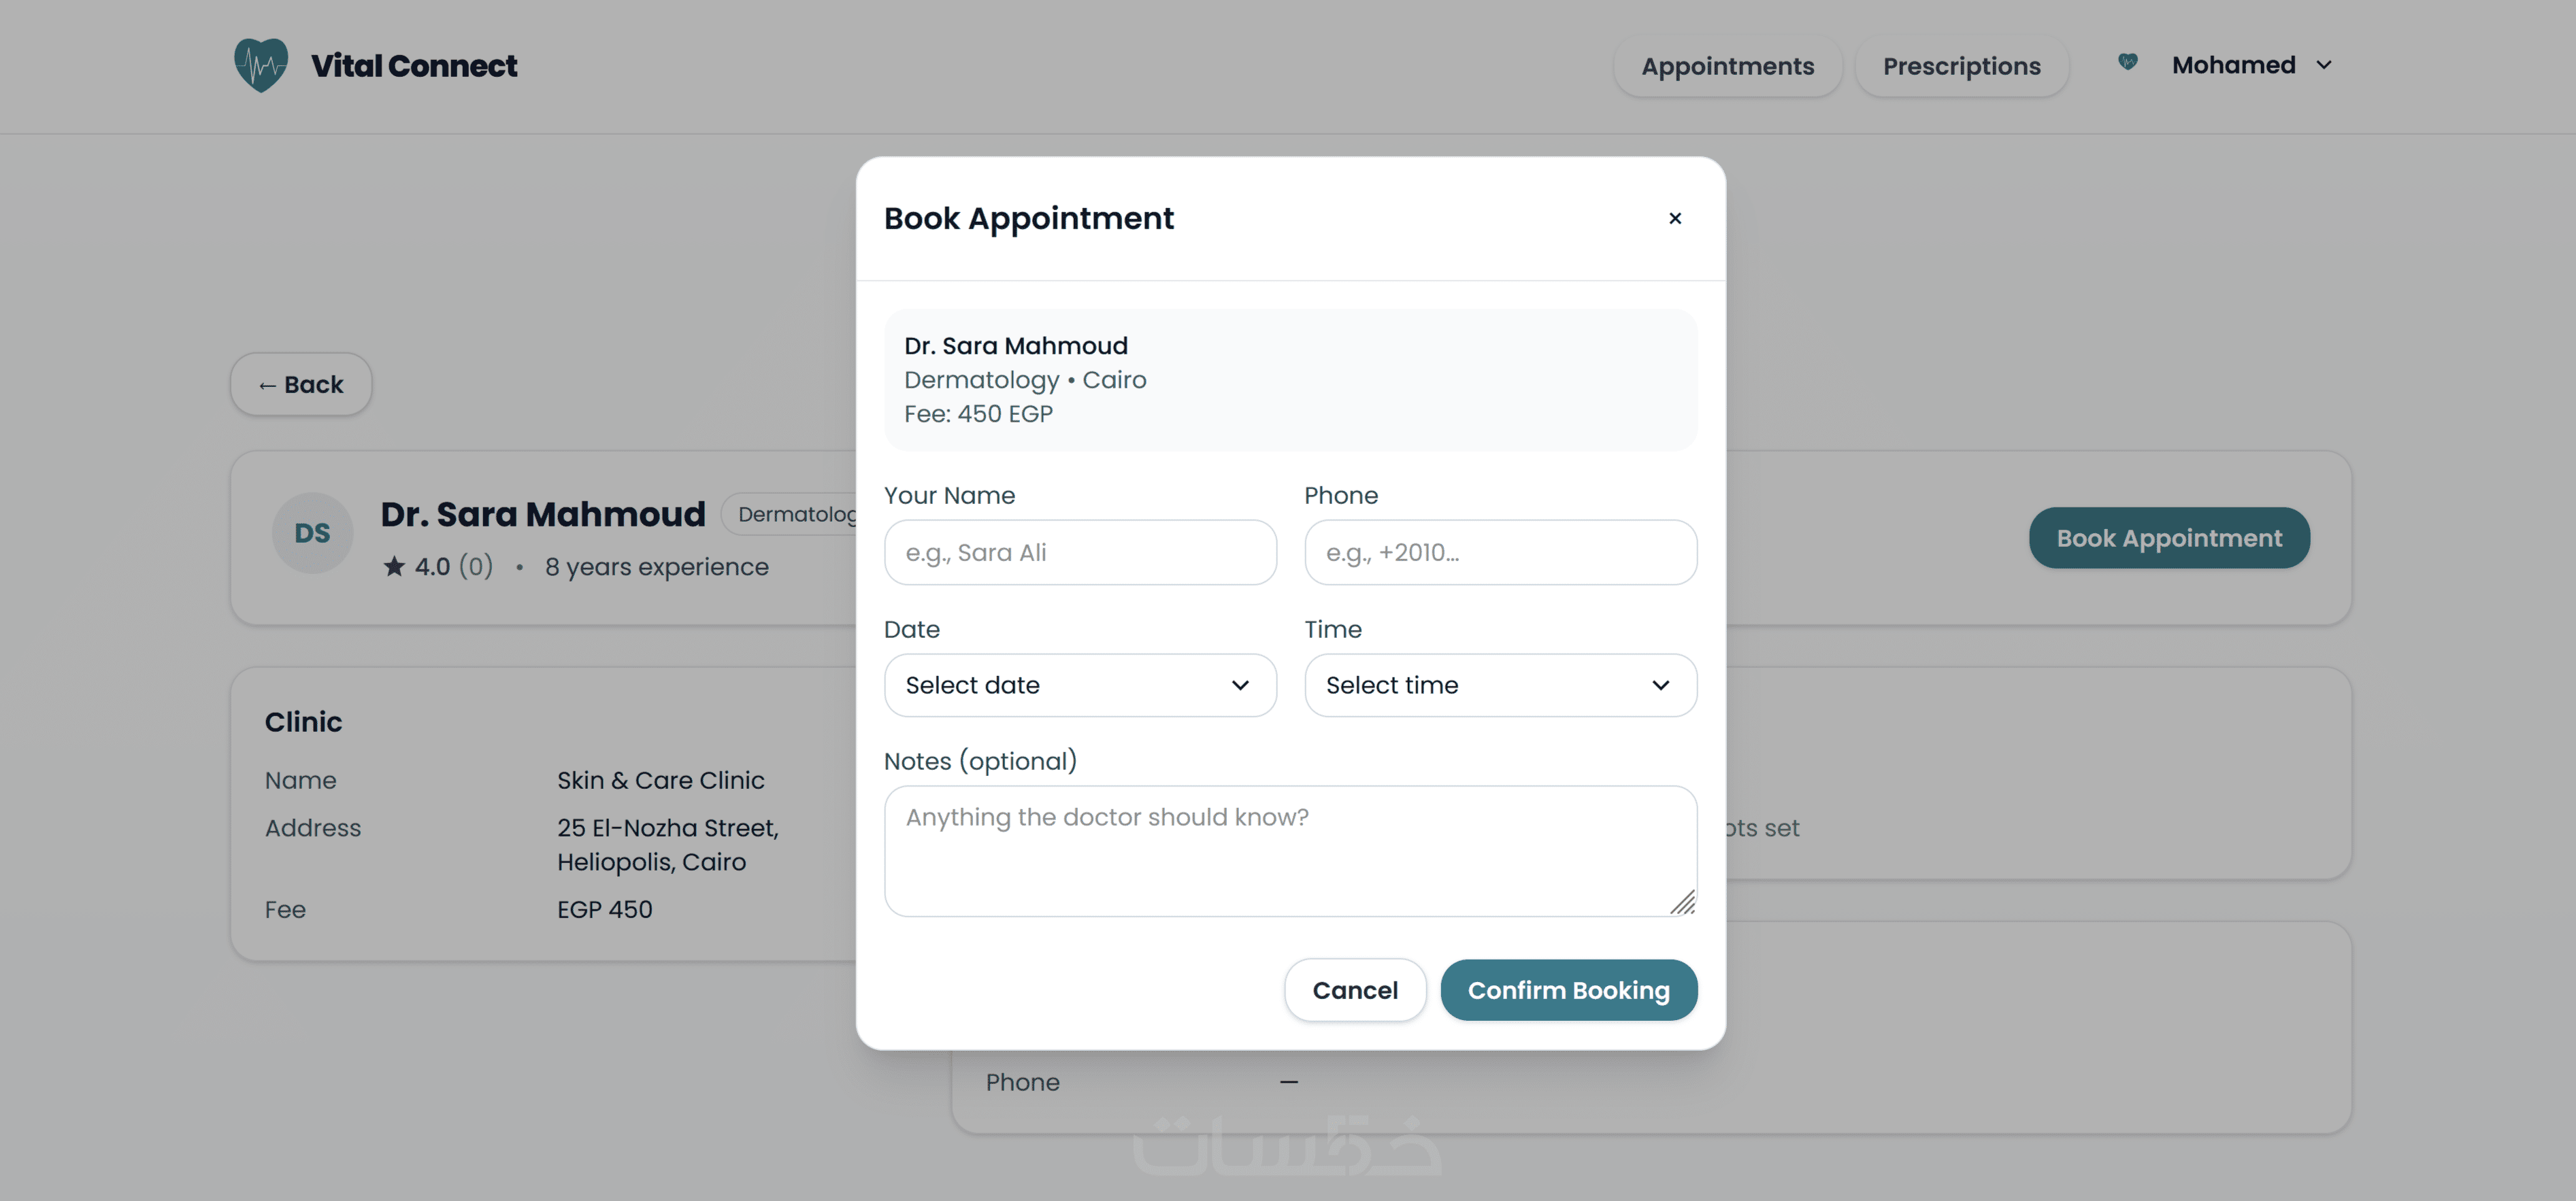2576x1201 pixels.
Task: Open the Select time dropdown
Action: pyautogui.click(x=1500, y=686)
